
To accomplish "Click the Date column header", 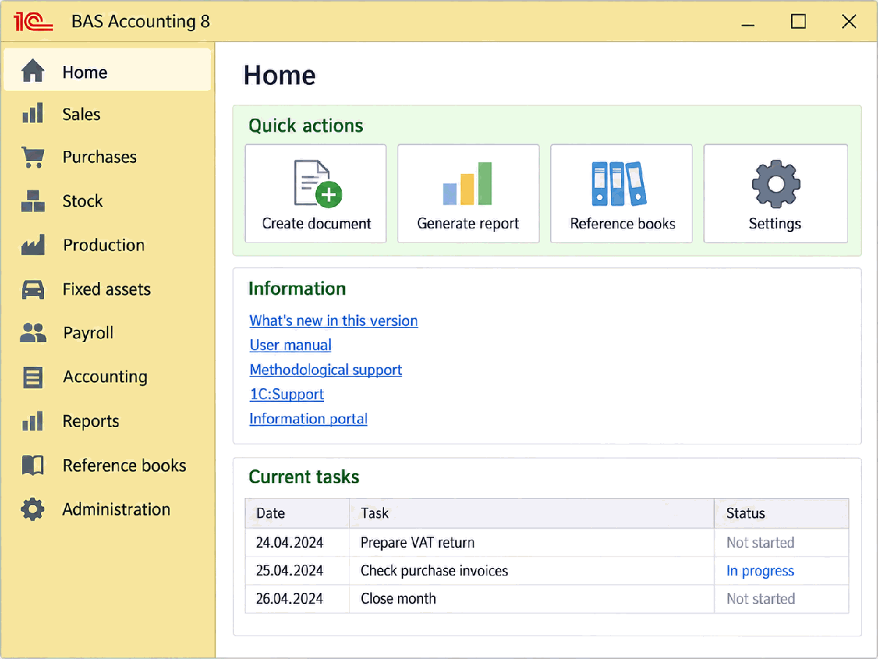I will pyautogui.click(x=297, y=513).
